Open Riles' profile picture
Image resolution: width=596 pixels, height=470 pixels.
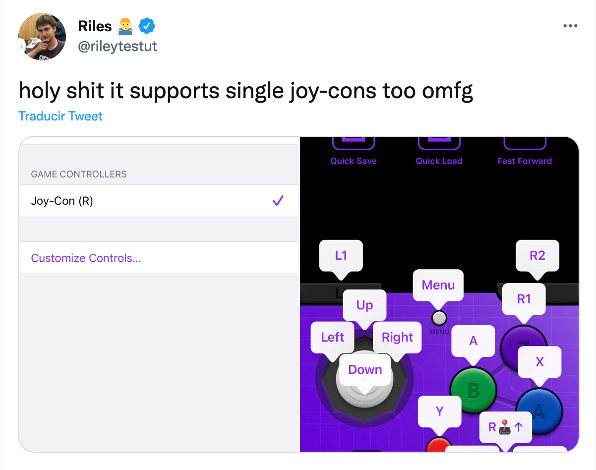(42, 37)
